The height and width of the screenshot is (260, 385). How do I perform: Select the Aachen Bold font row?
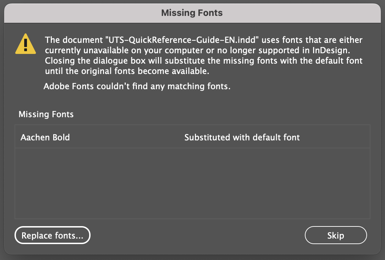104,137
